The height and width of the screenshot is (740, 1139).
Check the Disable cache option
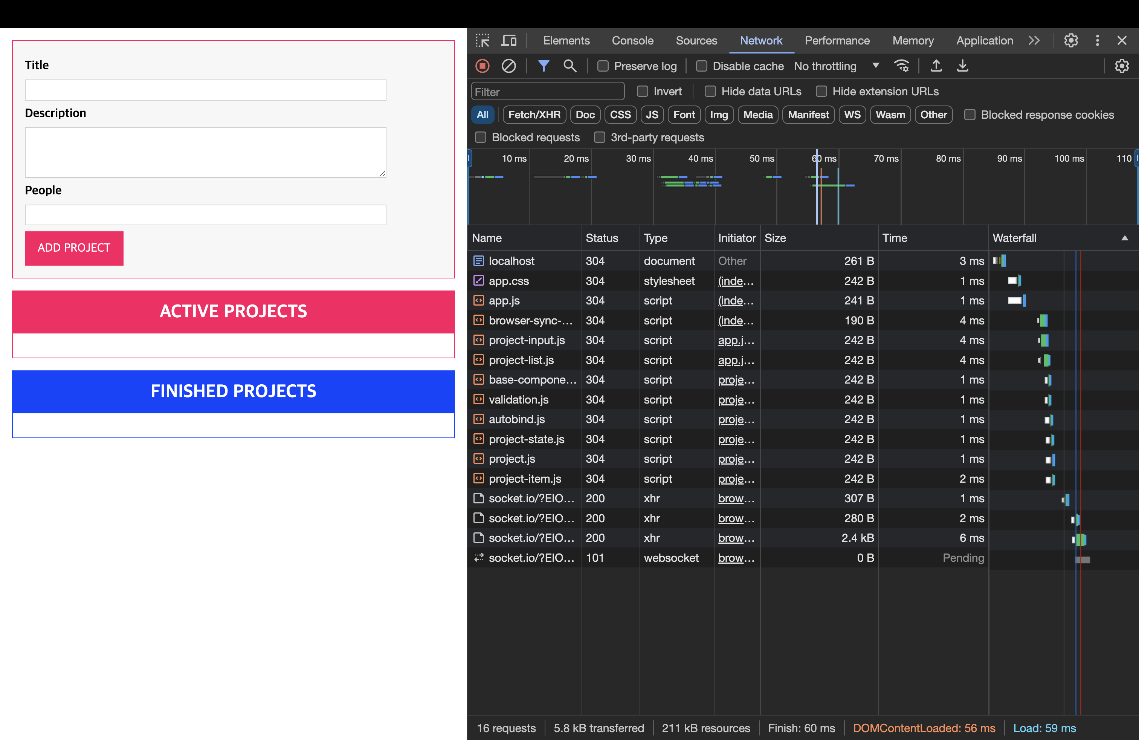click(x=702, y=66)
